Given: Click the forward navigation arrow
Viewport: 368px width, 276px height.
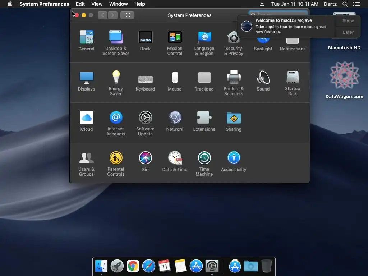Looking at the screenshot, I should pyautogui.click(x=112, y=15).
